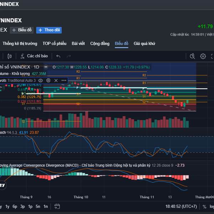Image resolution: width=214 pixels, height=214 pixels.
Task: Click the Stoch value 43.91
Action: pos(24,133)
